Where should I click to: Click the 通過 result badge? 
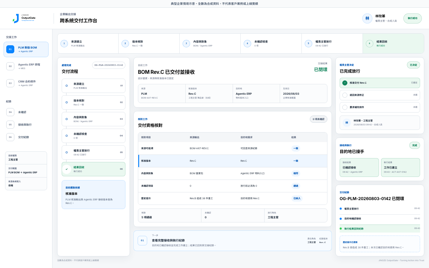click(296, 186)
